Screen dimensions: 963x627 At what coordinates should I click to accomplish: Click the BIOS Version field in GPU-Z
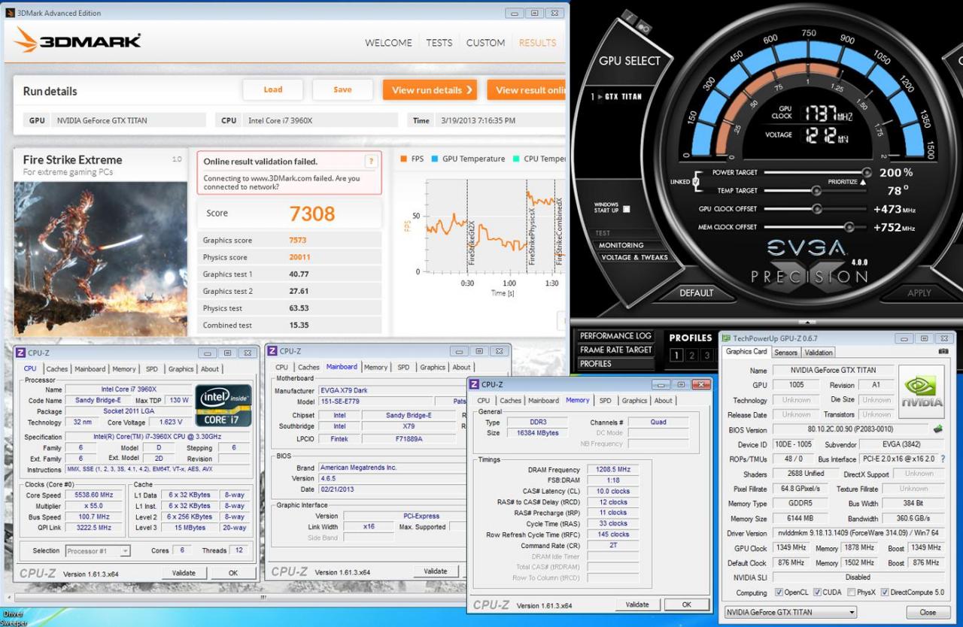click(849, 430)
